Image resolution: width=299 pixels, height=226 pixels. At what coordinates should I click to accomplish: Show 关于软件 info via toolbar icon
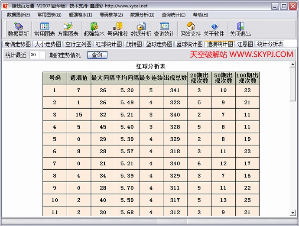coord(214,29)
